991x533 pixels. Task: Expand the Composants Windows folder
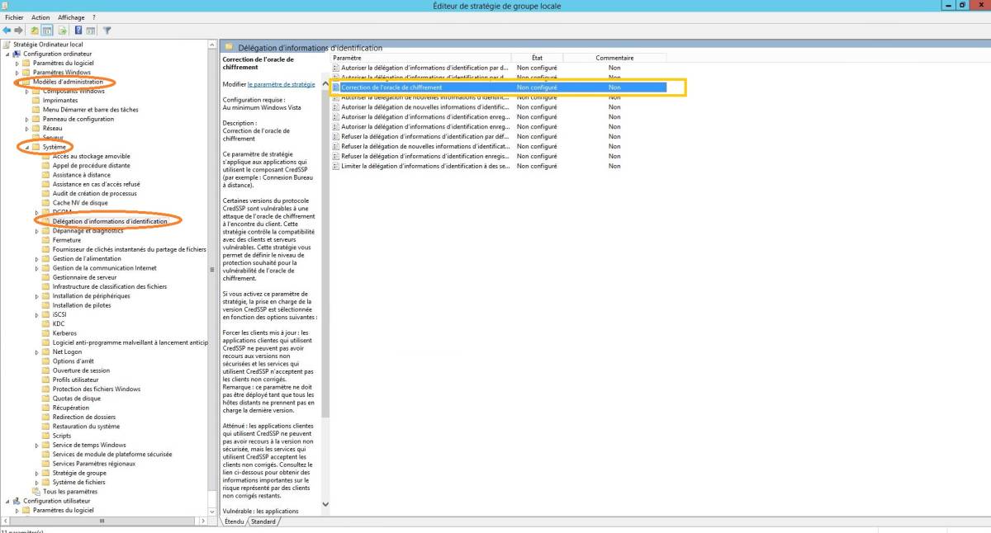point(27,91)
